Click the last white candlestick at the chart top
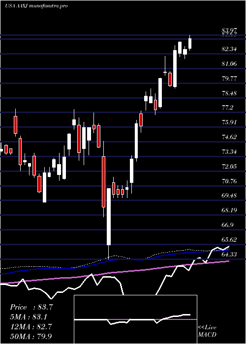Image resolution: width=246 pixels, height=344 pixels. coord(190,43)
